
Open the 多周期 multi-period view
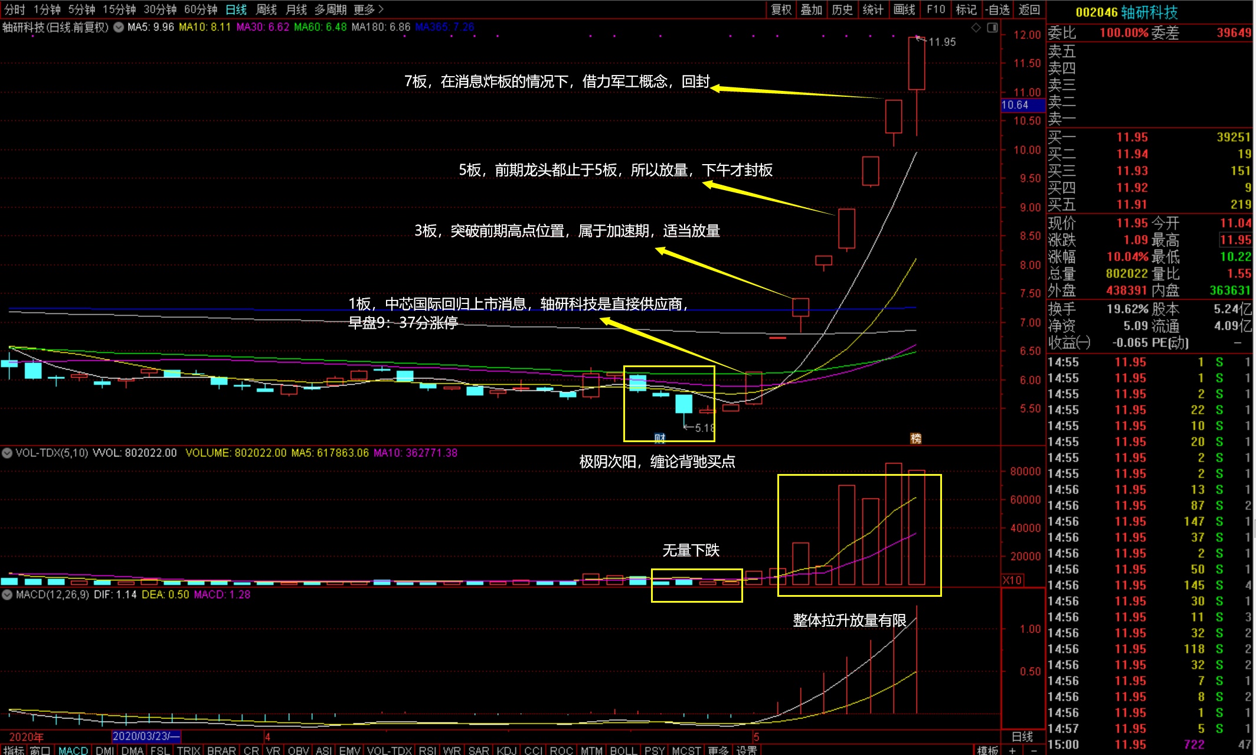pyautogui.click(x=331, y=9)
